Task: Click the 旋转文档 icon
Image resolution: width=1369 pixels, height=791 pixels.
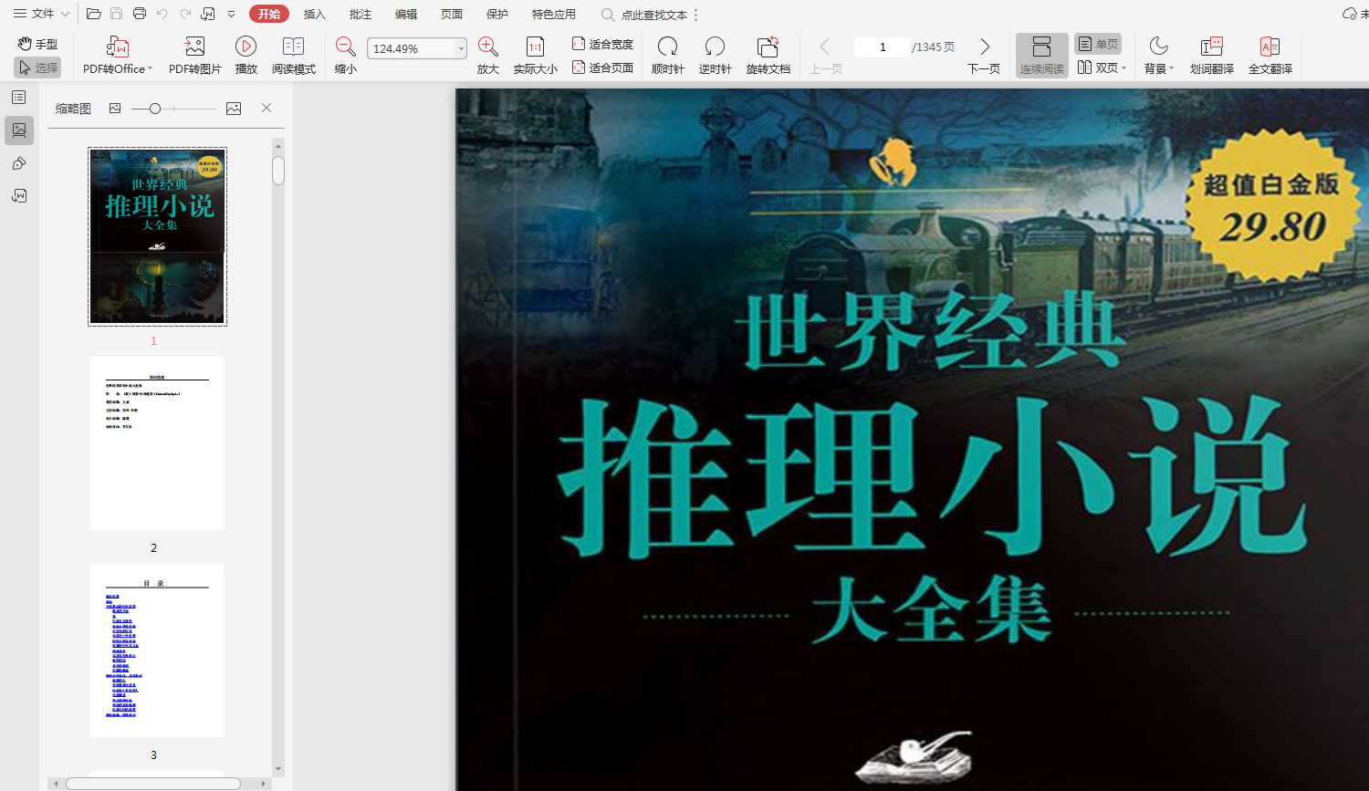Action: (x=768, y=47)
